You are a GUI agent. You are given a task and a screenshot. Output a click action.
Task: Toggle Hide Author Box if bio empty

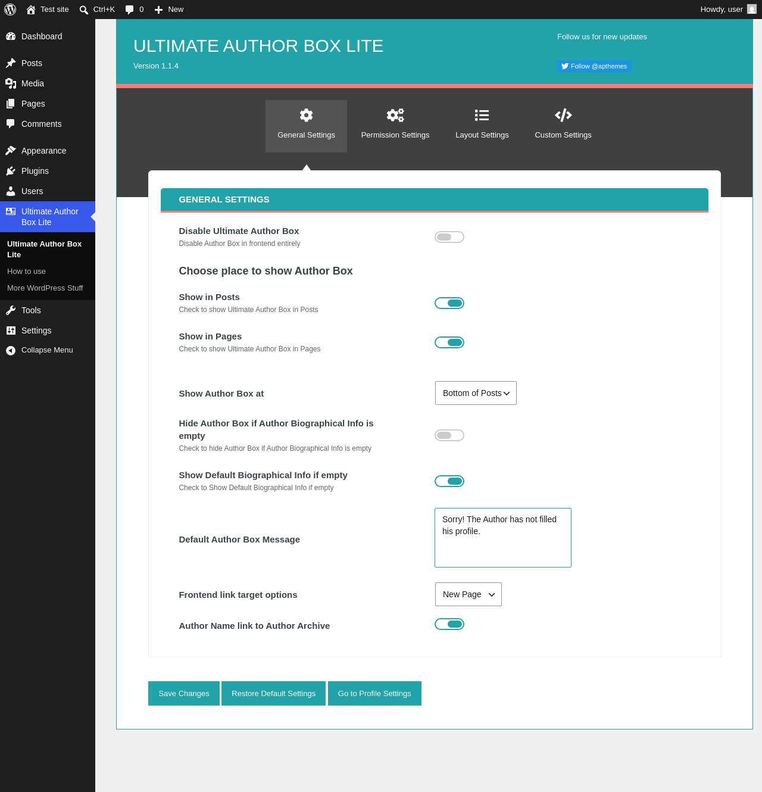pyautogui.click(x=449, y=435)
